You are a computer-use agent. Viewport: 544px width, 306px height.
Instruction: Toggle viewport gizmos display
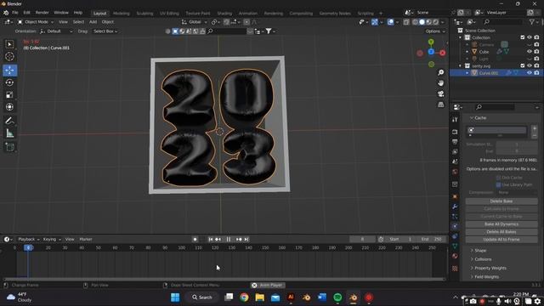click(x=375, y=22)
